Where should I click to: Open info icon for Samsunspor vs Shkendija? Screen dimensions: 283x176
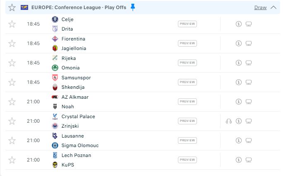(238, 82)
